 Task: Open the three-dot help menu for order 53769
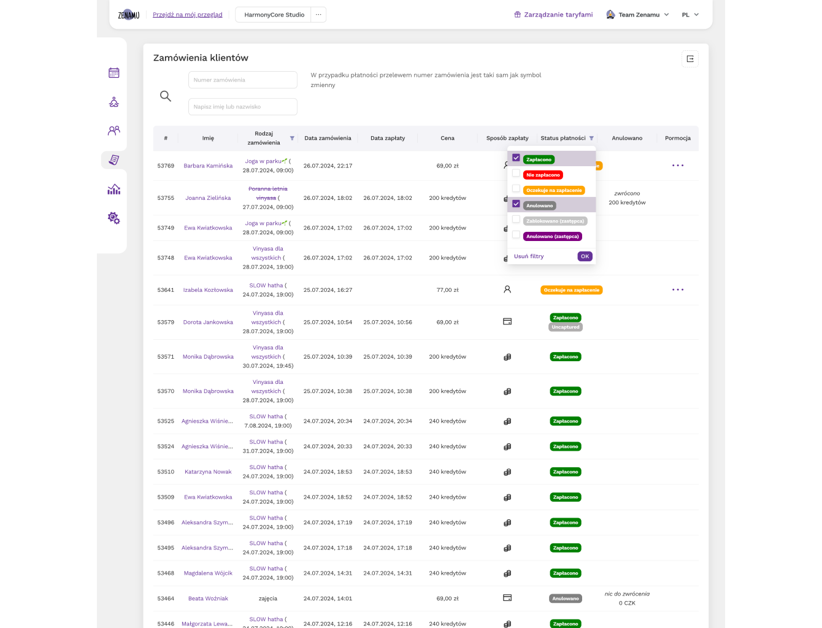pyautogui.click(x=678, y=166)
